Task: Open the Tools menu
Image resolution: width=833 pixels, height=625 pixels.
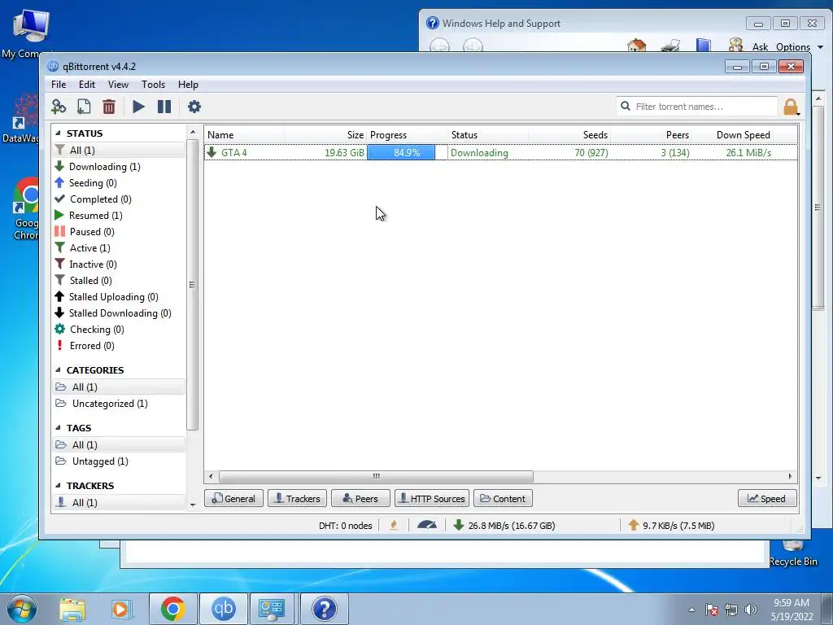Action: (153, 85)
